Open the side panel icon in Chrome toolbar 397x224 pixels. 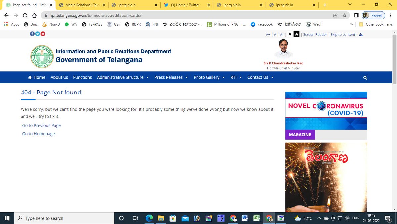356,15
